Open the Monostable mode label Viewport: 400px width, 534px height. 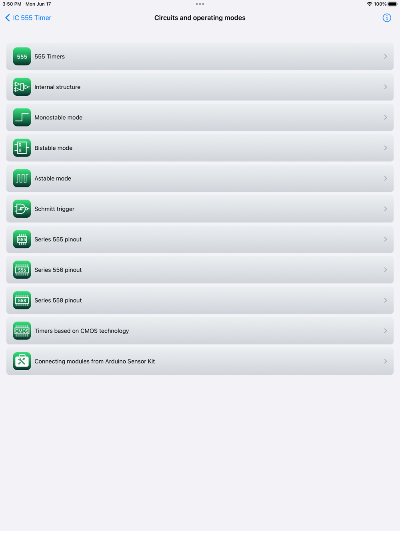point(58,117)
